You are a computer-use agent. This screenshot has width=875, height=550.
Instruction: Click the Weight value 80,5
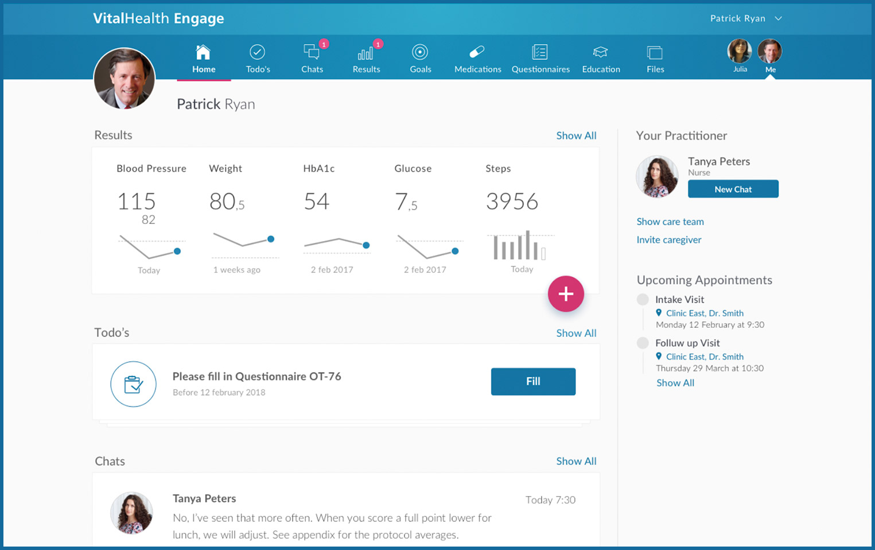227,202
